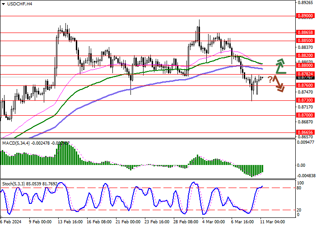Select the 0.88000 level label

[x=306, y=66]
